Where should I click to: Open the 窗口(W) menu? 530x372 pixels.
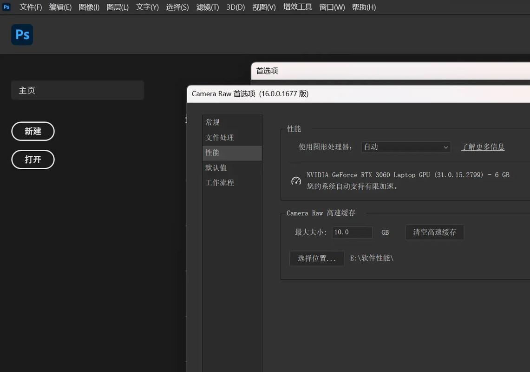click(332, 7)
